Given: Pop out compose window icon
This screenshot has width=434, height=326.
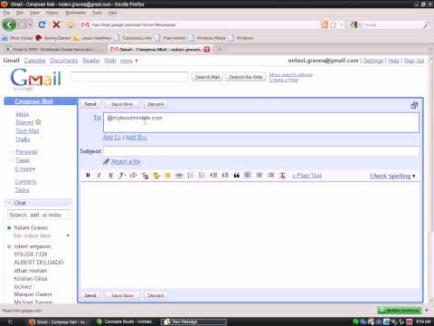Looking at the screenshot, I should pyautogui.click(x=414, y=105).
